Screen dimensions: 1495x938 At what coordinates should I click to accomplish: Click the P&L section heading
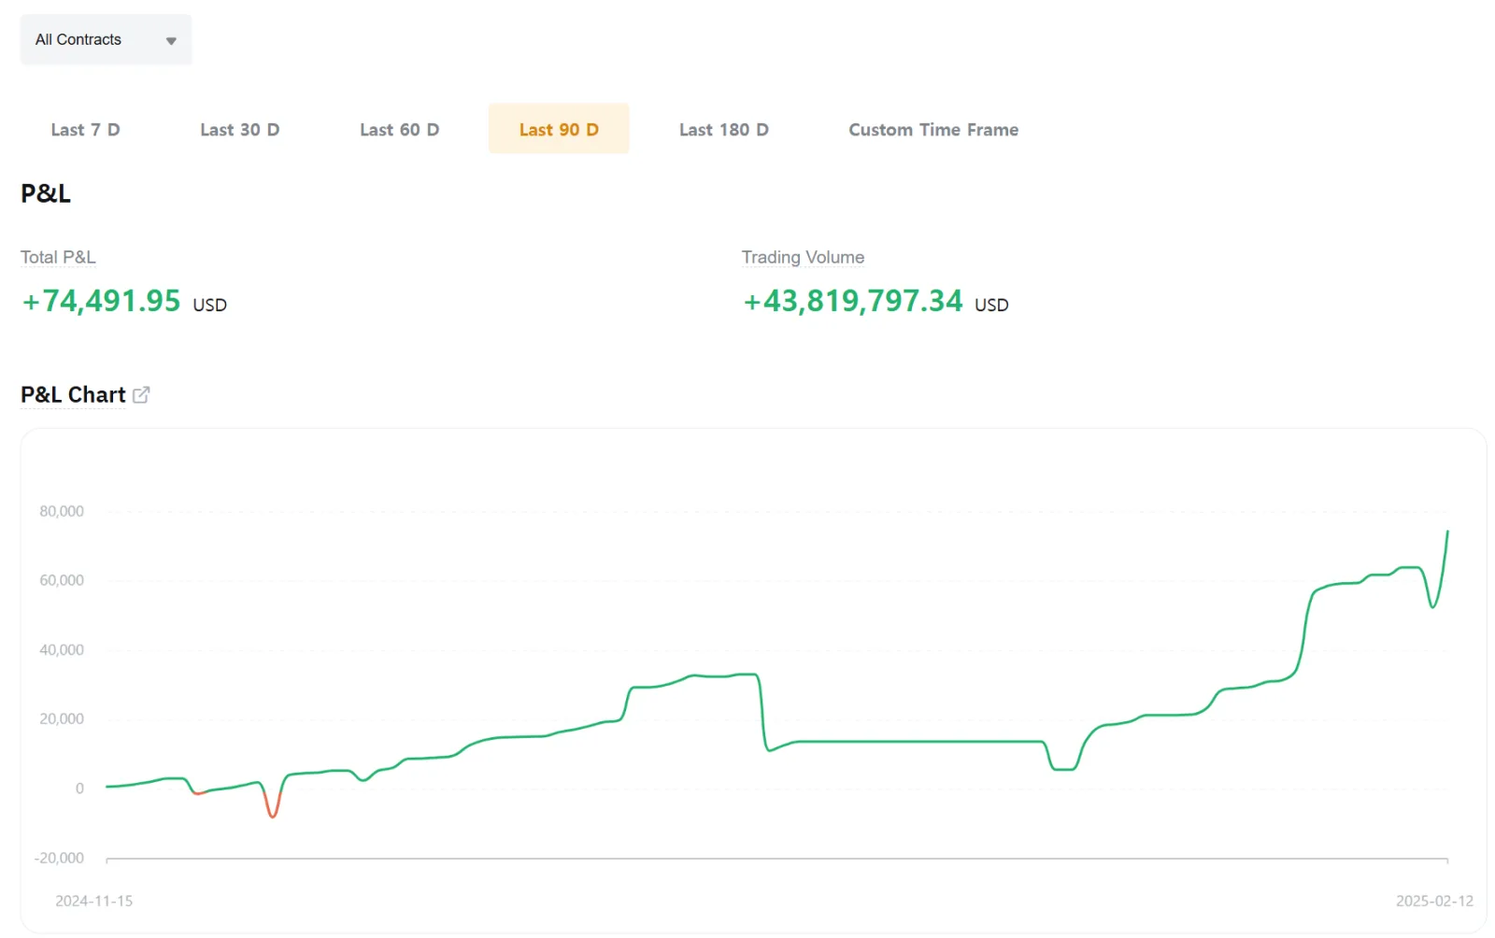(46, 193)
